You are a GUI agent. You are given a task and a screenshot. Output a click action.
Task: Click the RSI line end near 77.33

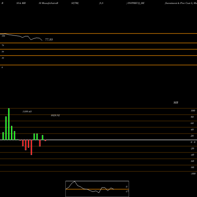pos(42,40)
